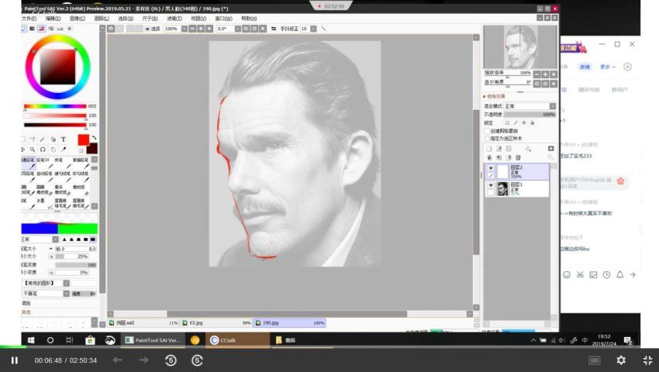The width and height of the screenshot is (659, 372).
Task: Expand the special effects section triangle
Action: tap(485, 96)
